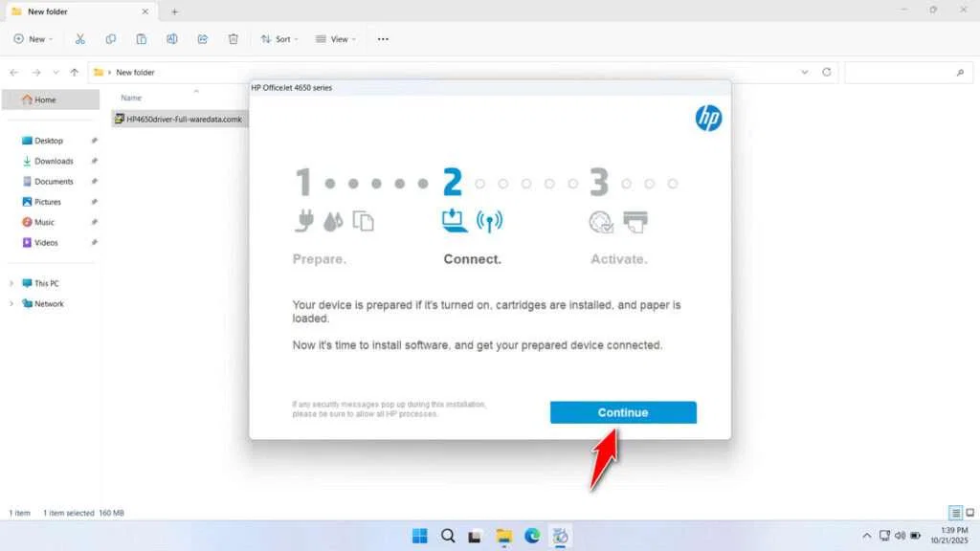This screenshot has width=980, height=551.
Task: Click the HP logo in the installer
Action: point(708,119)
